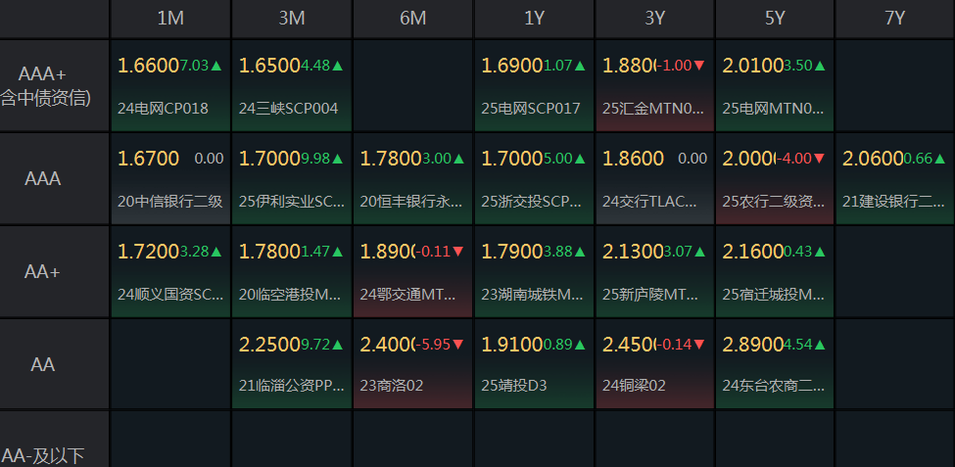The height and width of the screenshot is (467, 955).
Task: Click the green up arrow beside 4.54
Action: [820, 346]
